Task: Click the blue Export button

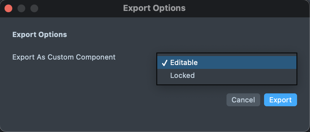Action: click(x=280, y=100)
